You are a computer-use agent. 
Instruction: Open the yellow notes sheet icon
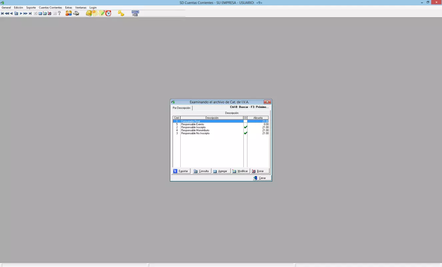pos(95,13)
